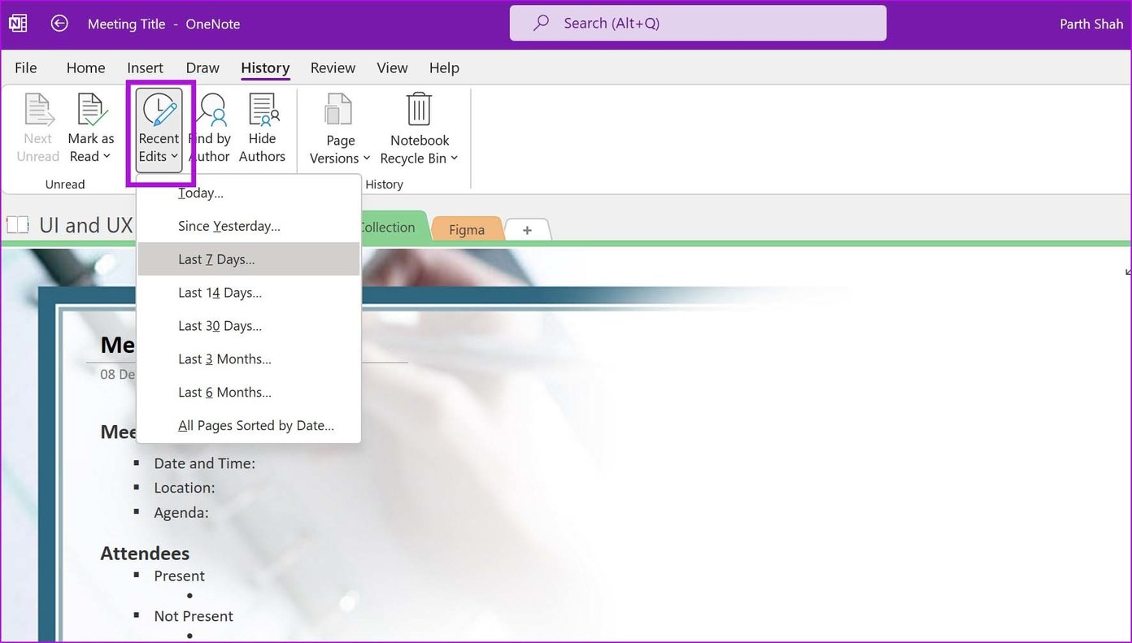Click inside the Search field
The image size is (1132, 643).
tap(698, 23)
